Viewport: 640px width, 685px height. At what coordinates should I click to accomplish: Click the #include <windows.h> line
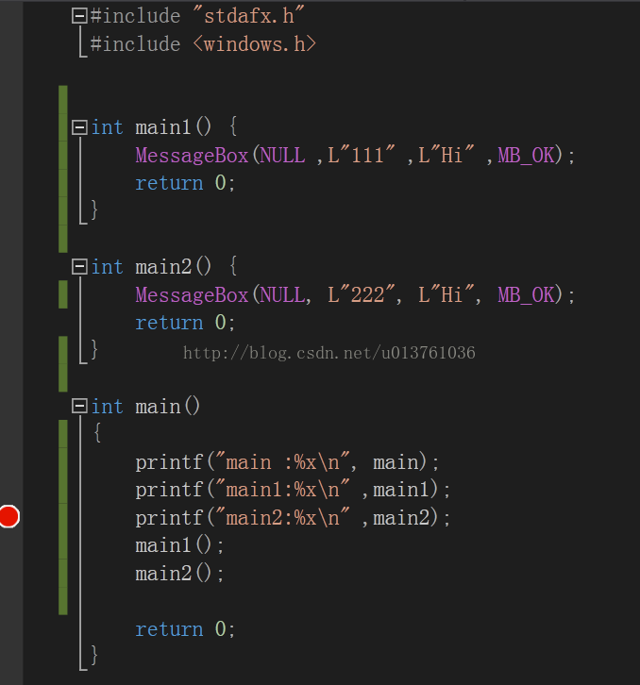click(203, 44)
